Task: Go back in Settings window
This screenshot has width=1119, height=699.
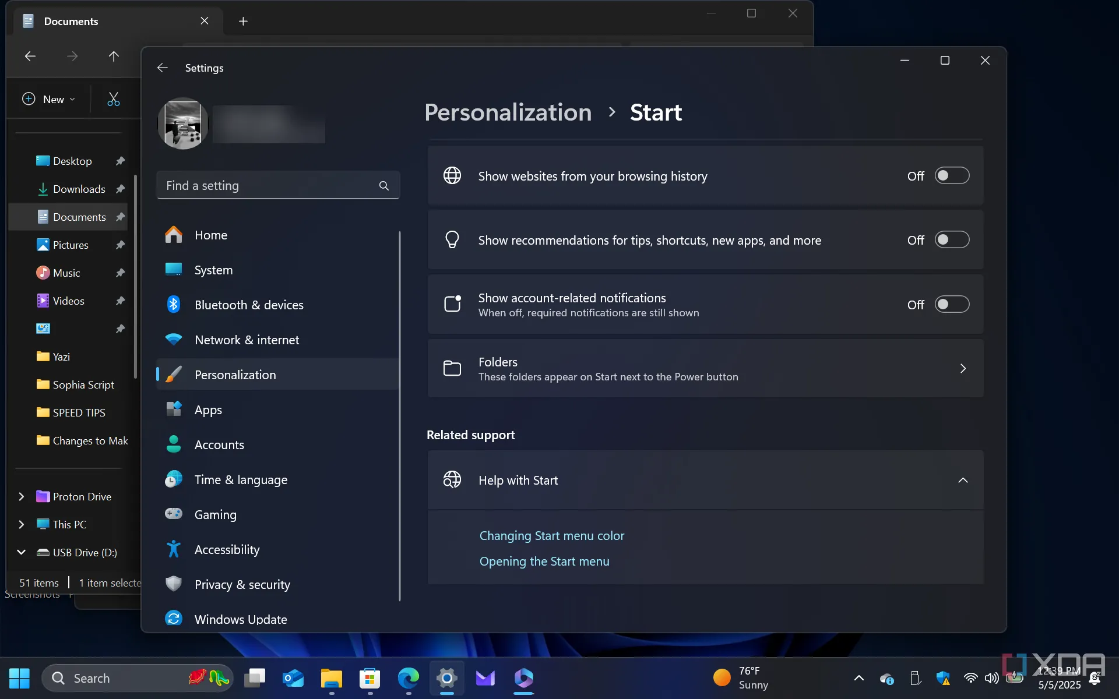Action: 163,68
